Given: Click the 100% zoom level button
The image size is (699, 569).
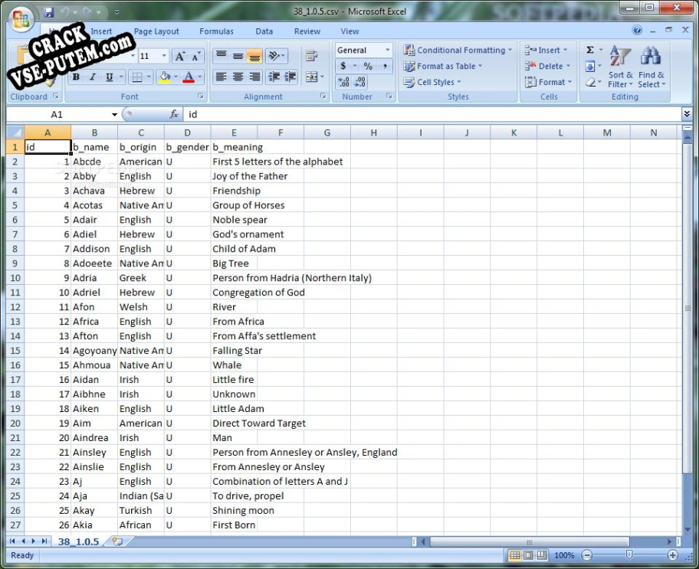Looking at the screenshot, I should 564,555.
